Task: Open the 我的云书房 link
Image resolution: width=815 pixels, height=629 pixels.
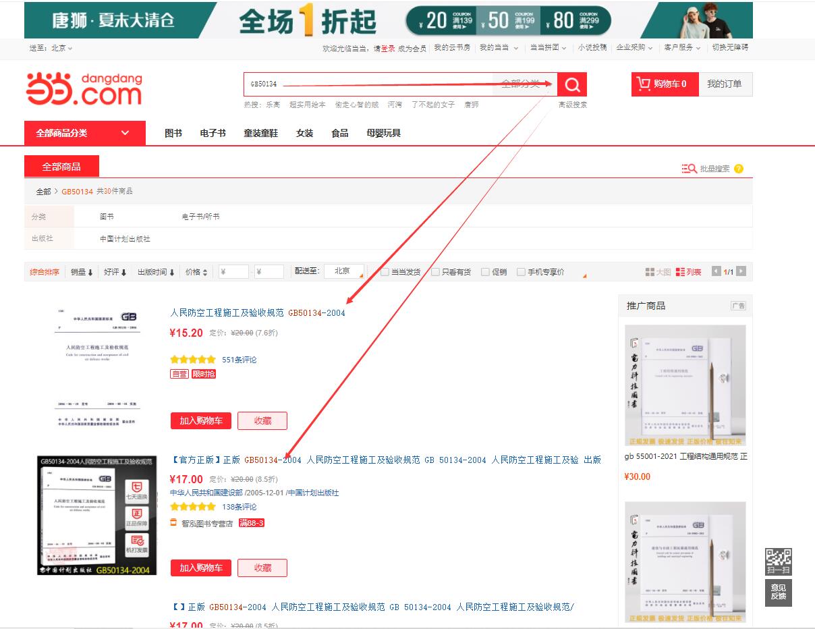Action: [x=452, y=48]
